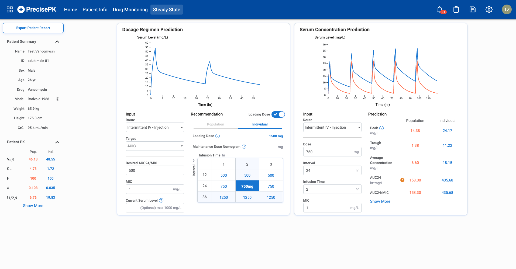Select 1250 dose at interval 36, infusion 2
Screen dimensions: 516x269
[x=247, y=197]
